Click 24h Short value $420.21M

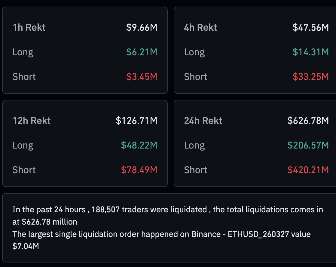click(308, 170)
